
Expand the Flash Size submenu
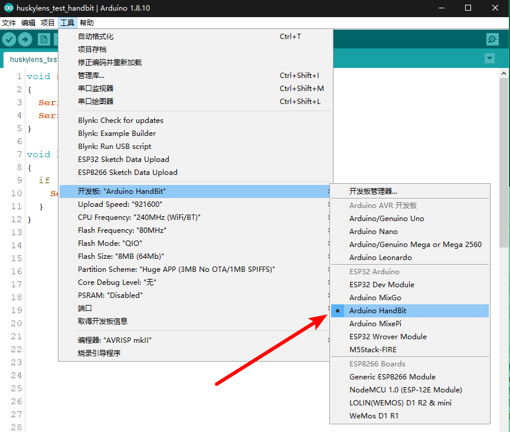point(195,256)
